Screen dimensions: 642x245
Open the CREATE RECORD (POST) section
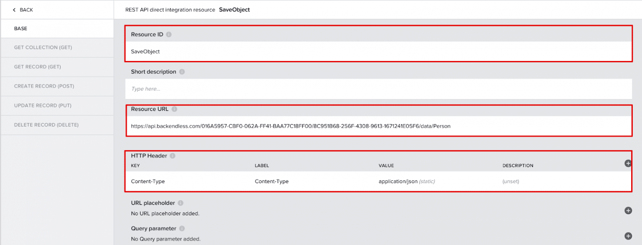[44, 86]
